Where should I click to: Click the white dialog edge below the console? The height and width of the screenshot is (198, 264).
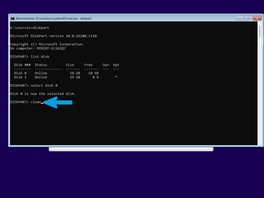coord(131,149)
